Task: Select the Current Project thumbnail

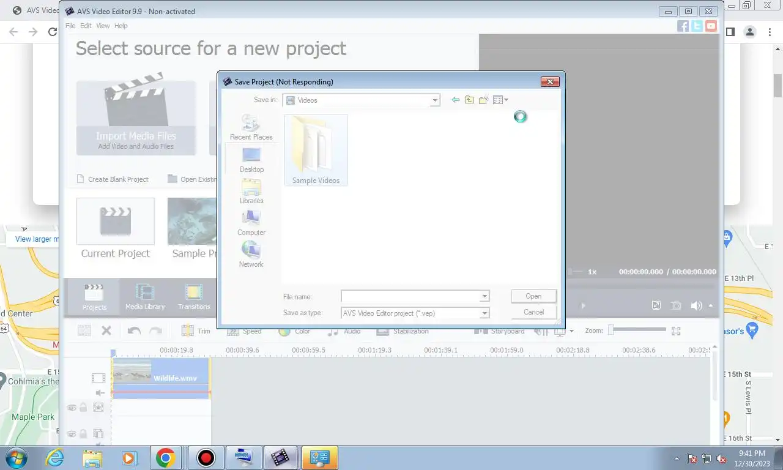Action: coord(116,221)
